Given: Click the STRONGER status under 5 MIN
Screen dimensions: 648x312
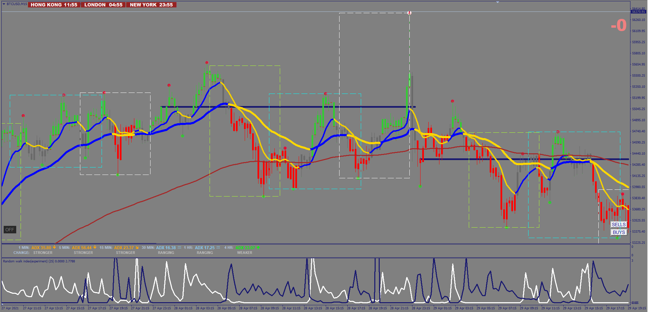Looking at the screenshot, I should point(83,253).
